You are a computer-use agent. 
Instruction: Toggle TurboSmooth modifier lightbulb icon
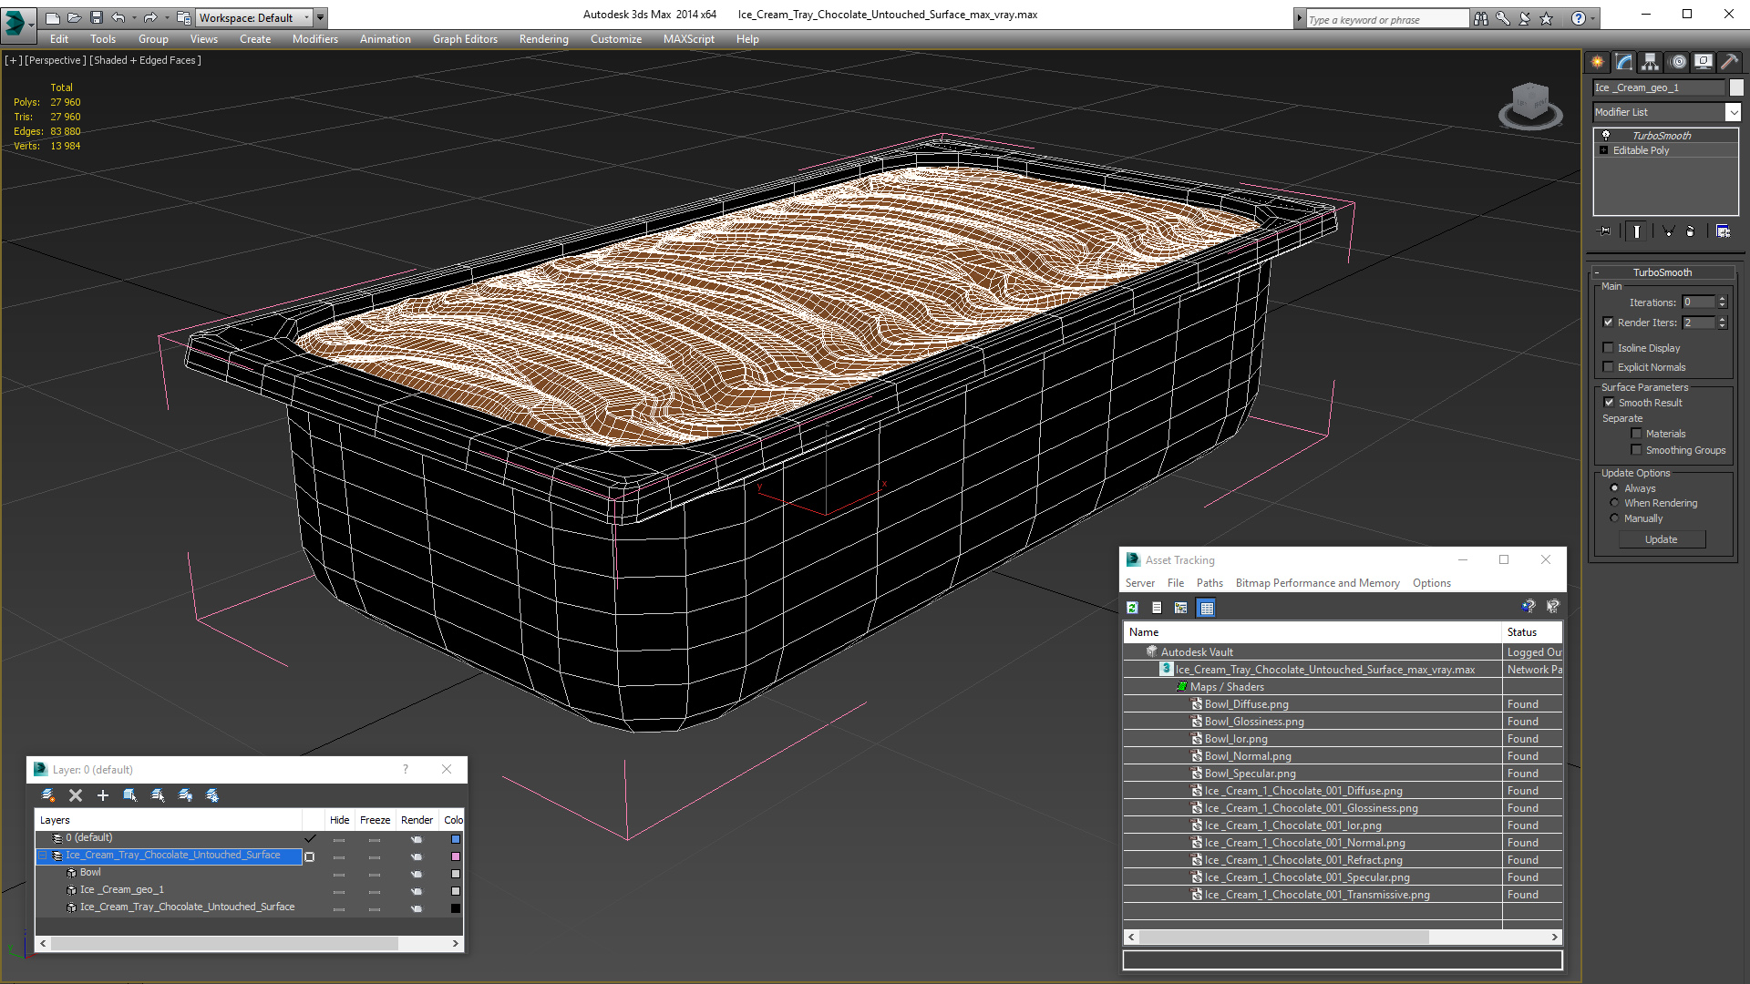tap(1606, 135)
